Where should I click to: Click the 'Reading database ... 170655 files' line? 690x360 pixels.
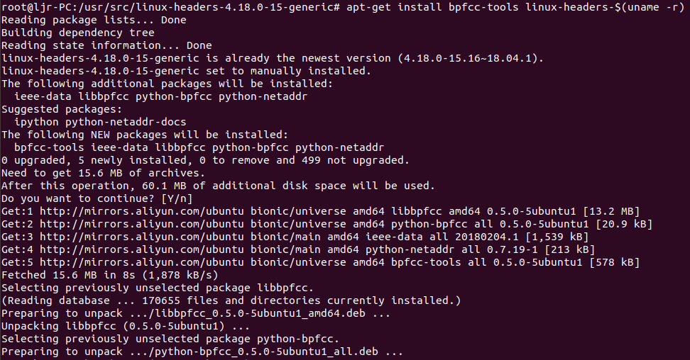(231, 300)
